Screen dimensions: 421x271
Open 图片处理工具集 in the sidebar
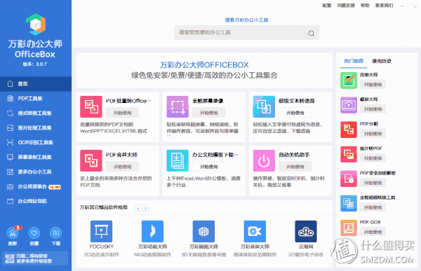[36, 128]
